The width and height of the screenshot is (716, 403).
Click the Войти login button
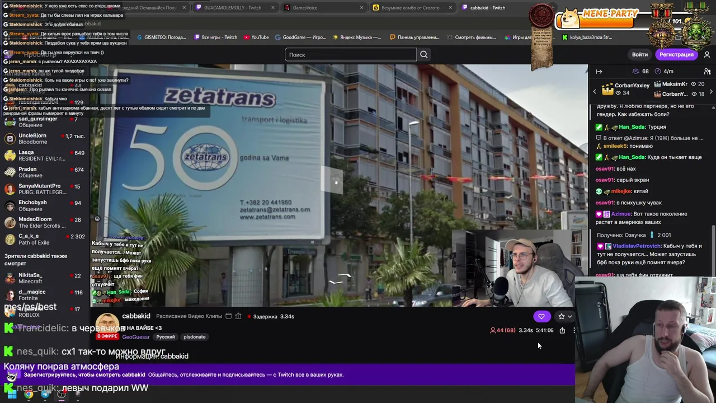639,54
